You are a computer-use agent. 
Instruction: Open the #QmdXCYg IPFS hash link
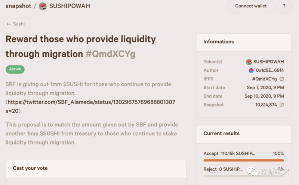pyautogui.click(x=264, y=79)
